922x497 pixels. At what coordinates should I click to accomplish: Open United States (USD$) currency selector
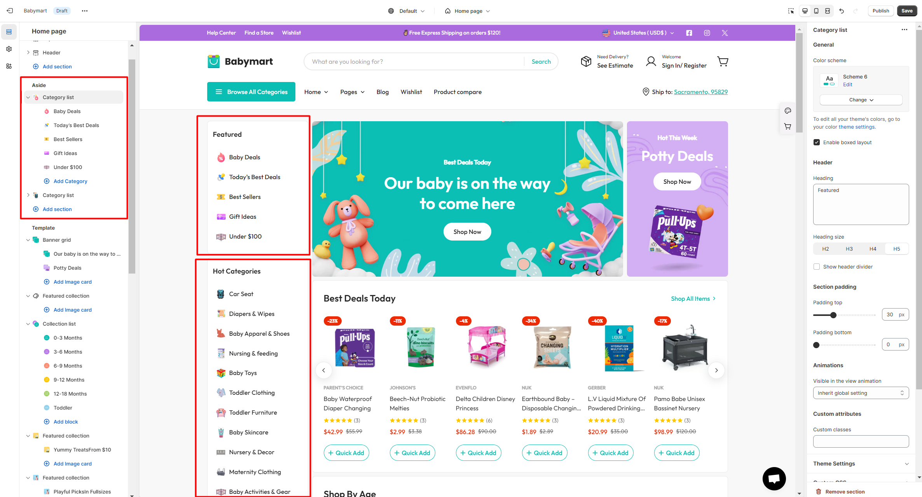click(x=638, y=33)
